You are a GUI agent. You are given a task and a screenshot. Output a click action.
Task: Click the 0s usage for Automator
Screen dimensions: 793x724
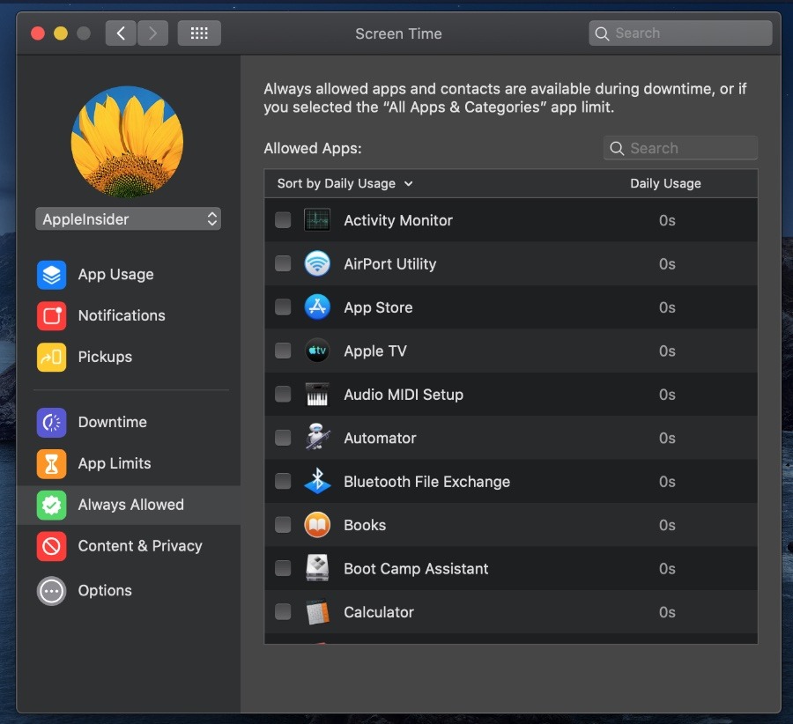pyautogui.click(x=667, y=438)
